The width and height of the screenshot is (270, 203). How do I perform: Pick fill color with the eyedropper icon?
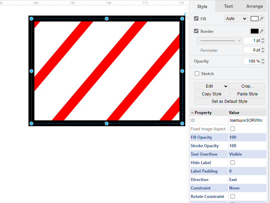pos(262,19)
